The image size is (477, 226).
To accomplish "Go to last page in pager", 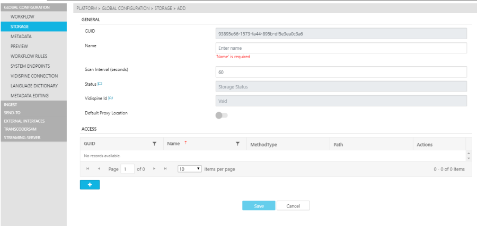I will tap(165, 169).
